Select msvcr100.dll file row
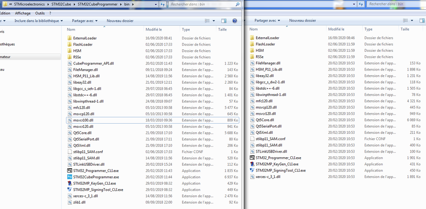The image size is (426, 209). 153,120
